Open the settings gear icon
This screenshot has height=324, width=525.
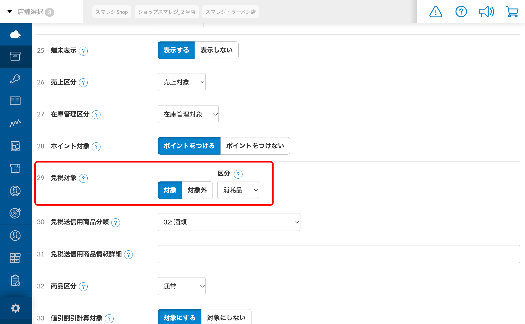16,308
